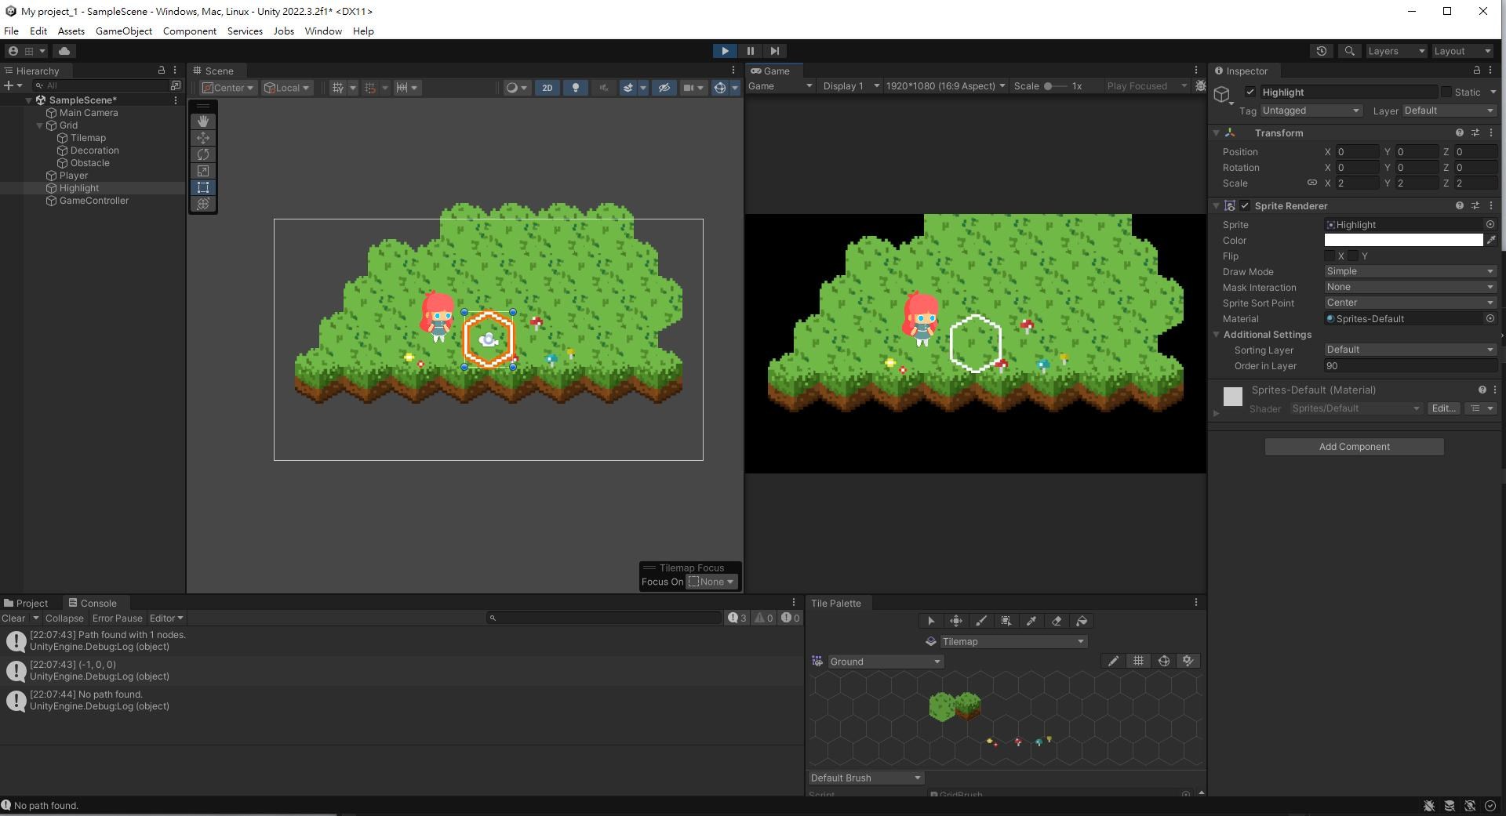This screenshot has width=1506, height=816.
Task: Check Flip X checkbox
Action: coord(1330,256)
